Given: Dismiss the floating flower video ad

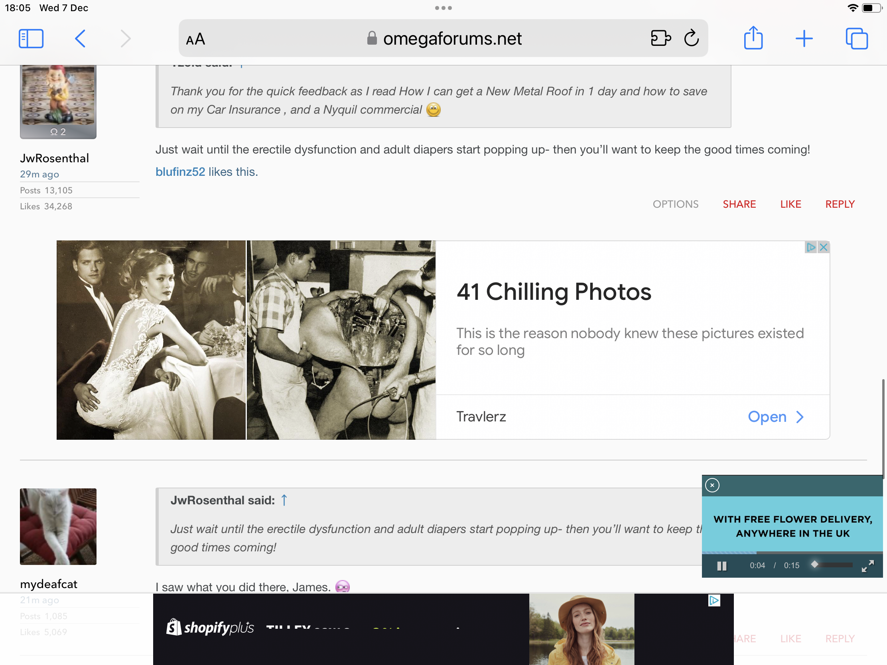Looking at the screenshot, I should (712, 486).
